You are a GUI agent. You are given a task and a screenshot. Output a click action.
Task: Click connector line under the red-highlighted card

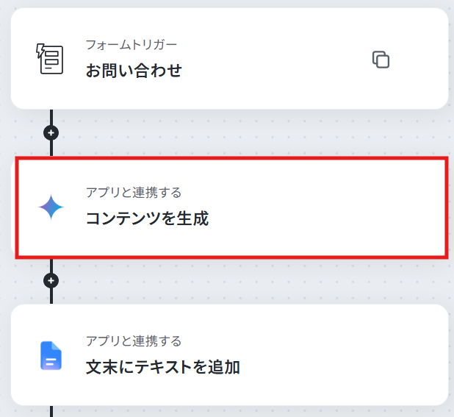point(51,265)
